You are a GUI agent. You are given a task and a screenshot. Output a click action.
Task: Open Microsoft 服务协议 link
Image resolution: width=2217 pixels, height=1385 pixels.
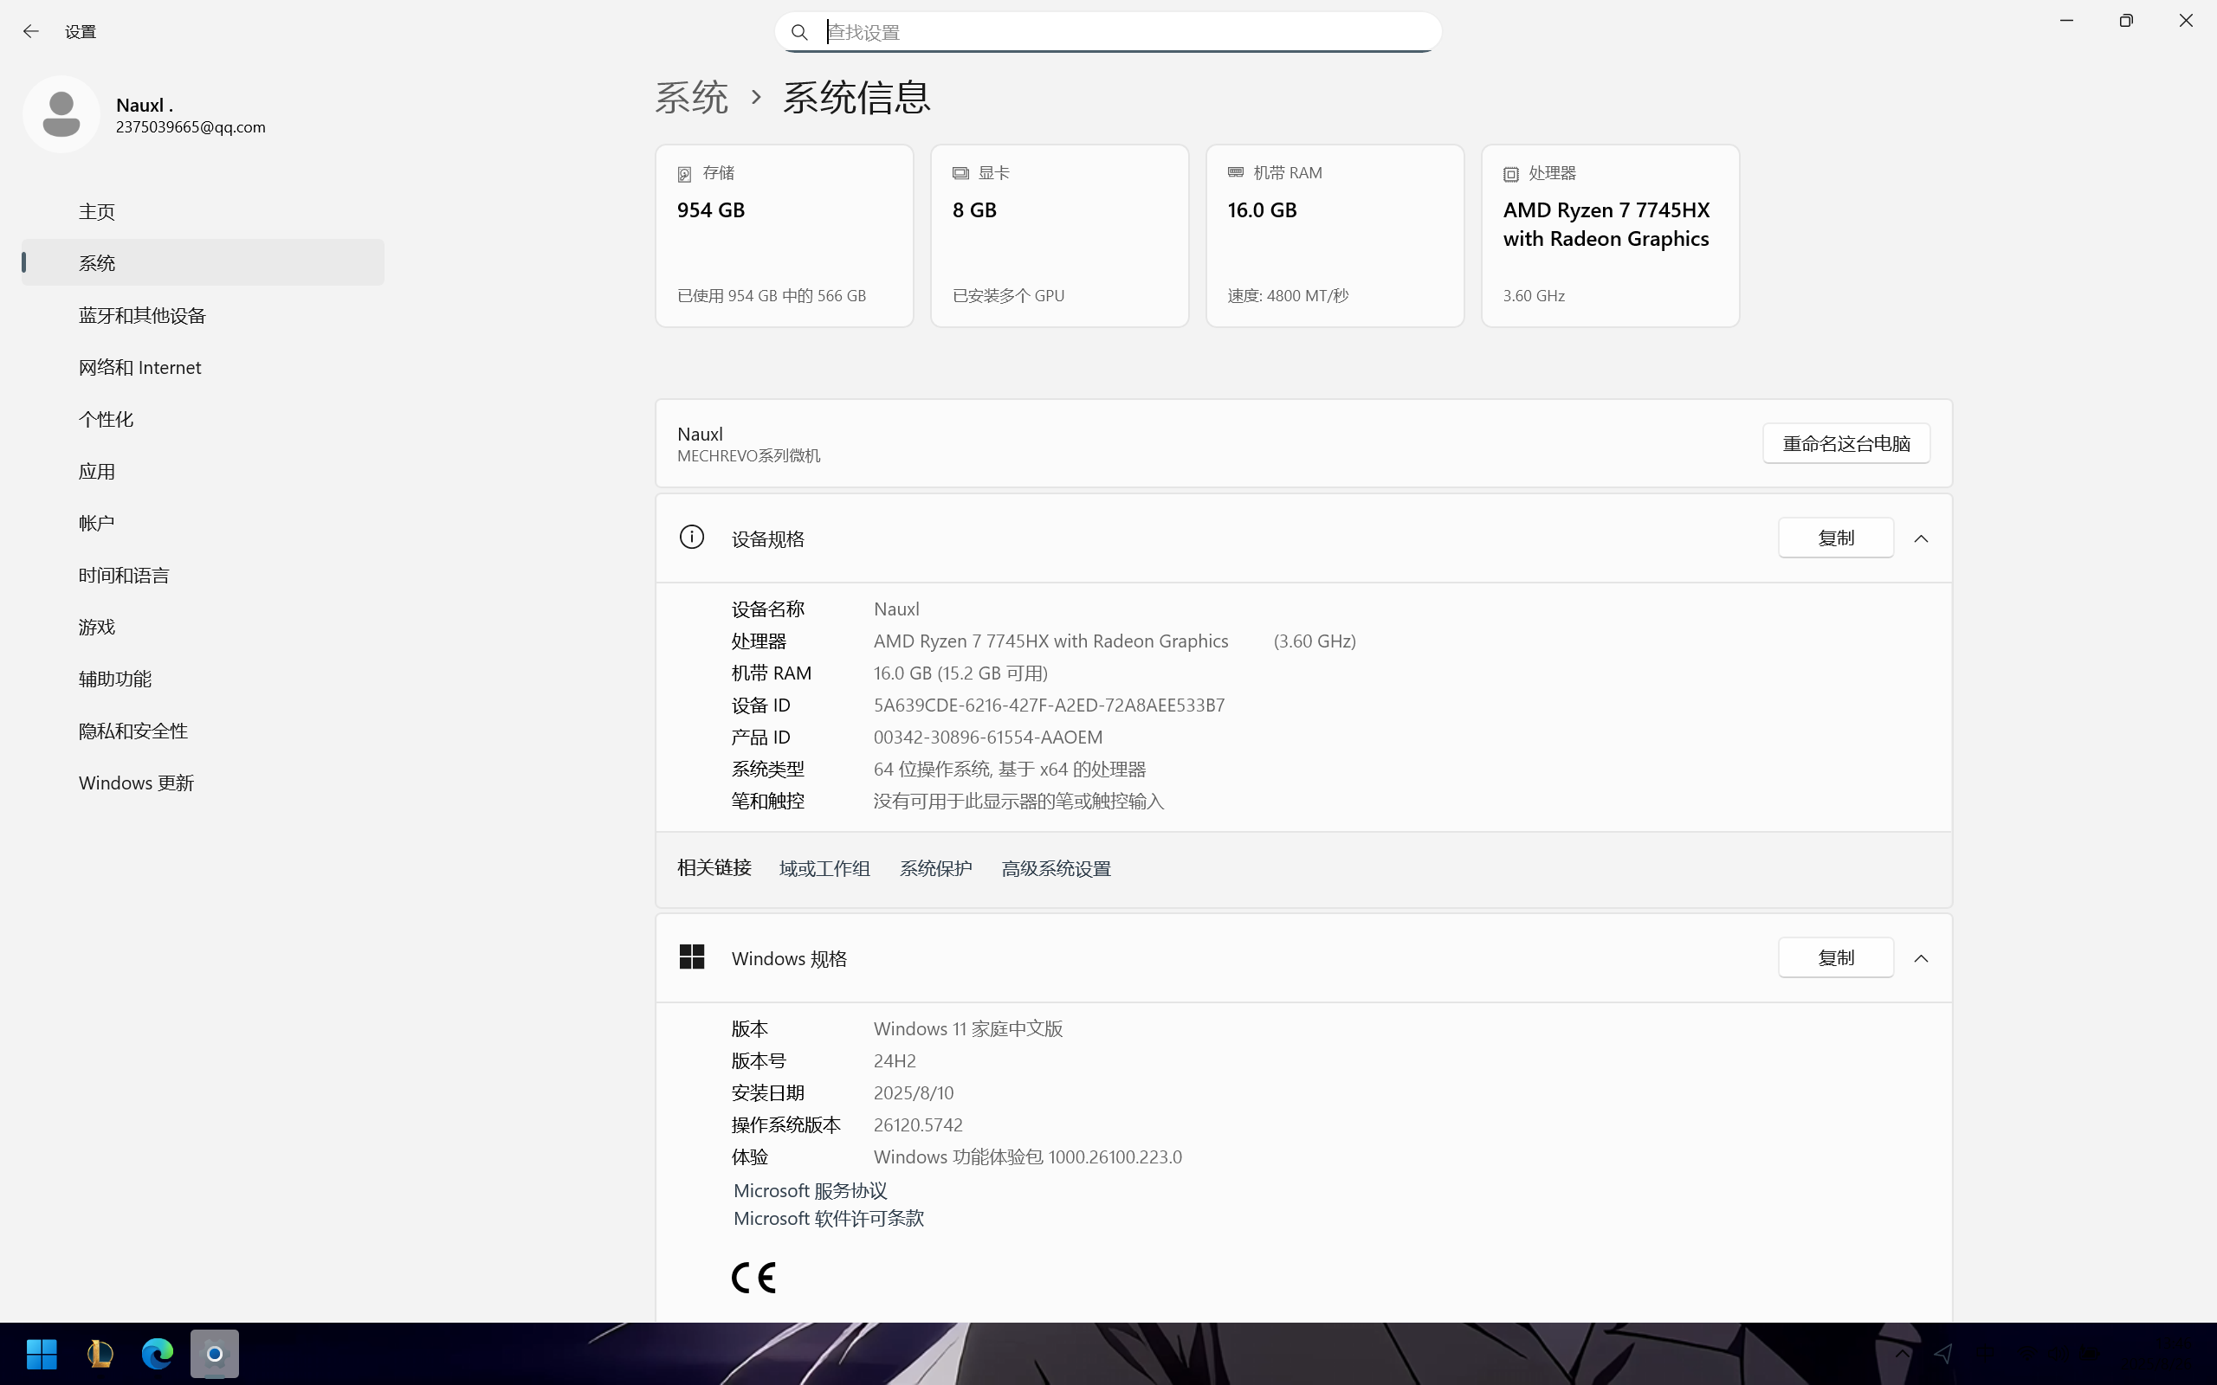coord(810,1191)
